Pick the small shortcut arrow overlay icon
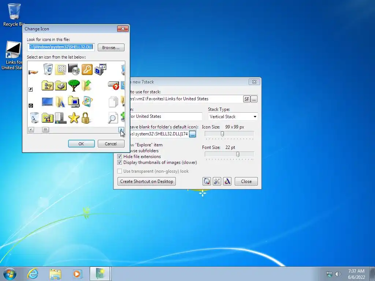The height and width of the screenshot is (281, 375). click(31, 89)
